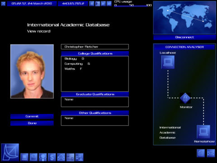217x163 pixels.
Task: Click the Christopher Fletcher name field
Action: click(95, 47)
